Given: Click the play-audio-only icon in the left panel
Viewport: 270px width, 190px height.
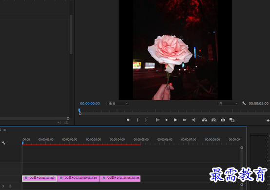Looking at the screenshot, I should pos(59,123).
